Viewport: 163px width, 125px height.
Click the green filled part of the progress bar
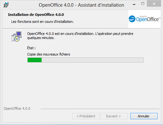(x=35, y=60)
